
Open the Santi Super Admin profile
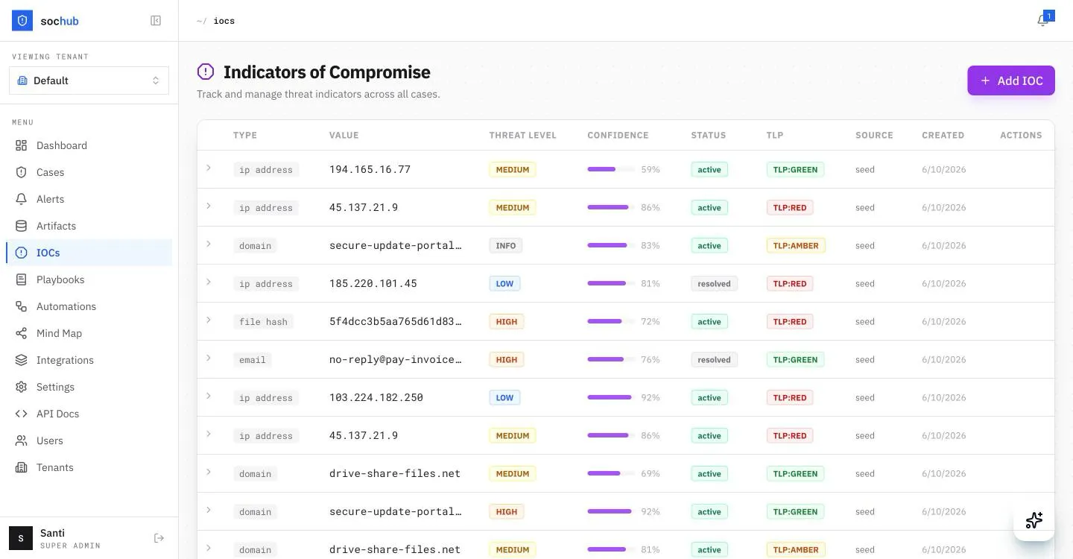coord(55,538)
